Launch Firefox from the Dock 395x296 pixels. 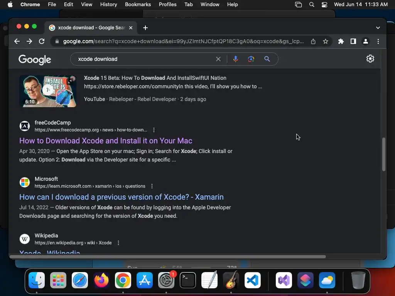pyautogui.click(x=101, y=280)
